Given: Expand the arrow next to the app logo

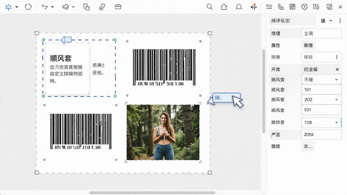Looking at the screenshot, I should (17, 7).
